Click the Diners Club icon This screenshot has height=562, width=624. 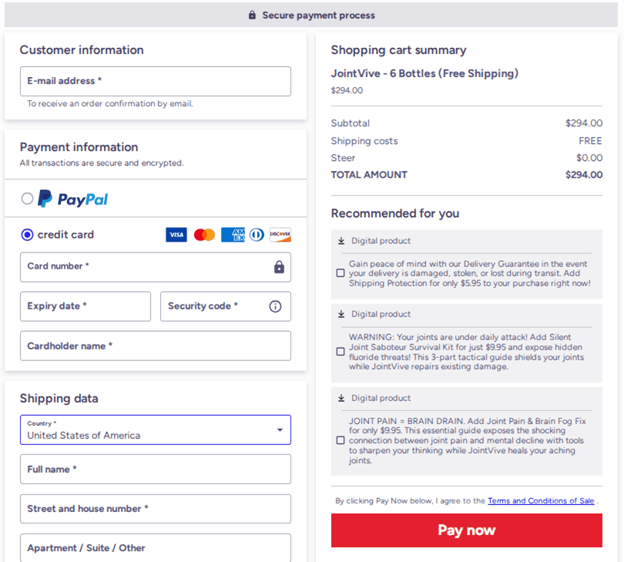tap(256, 235)
